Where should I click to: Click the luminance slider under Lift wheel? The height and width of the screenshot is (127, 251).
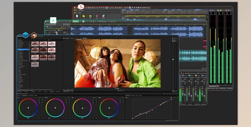tap(28, 118)
